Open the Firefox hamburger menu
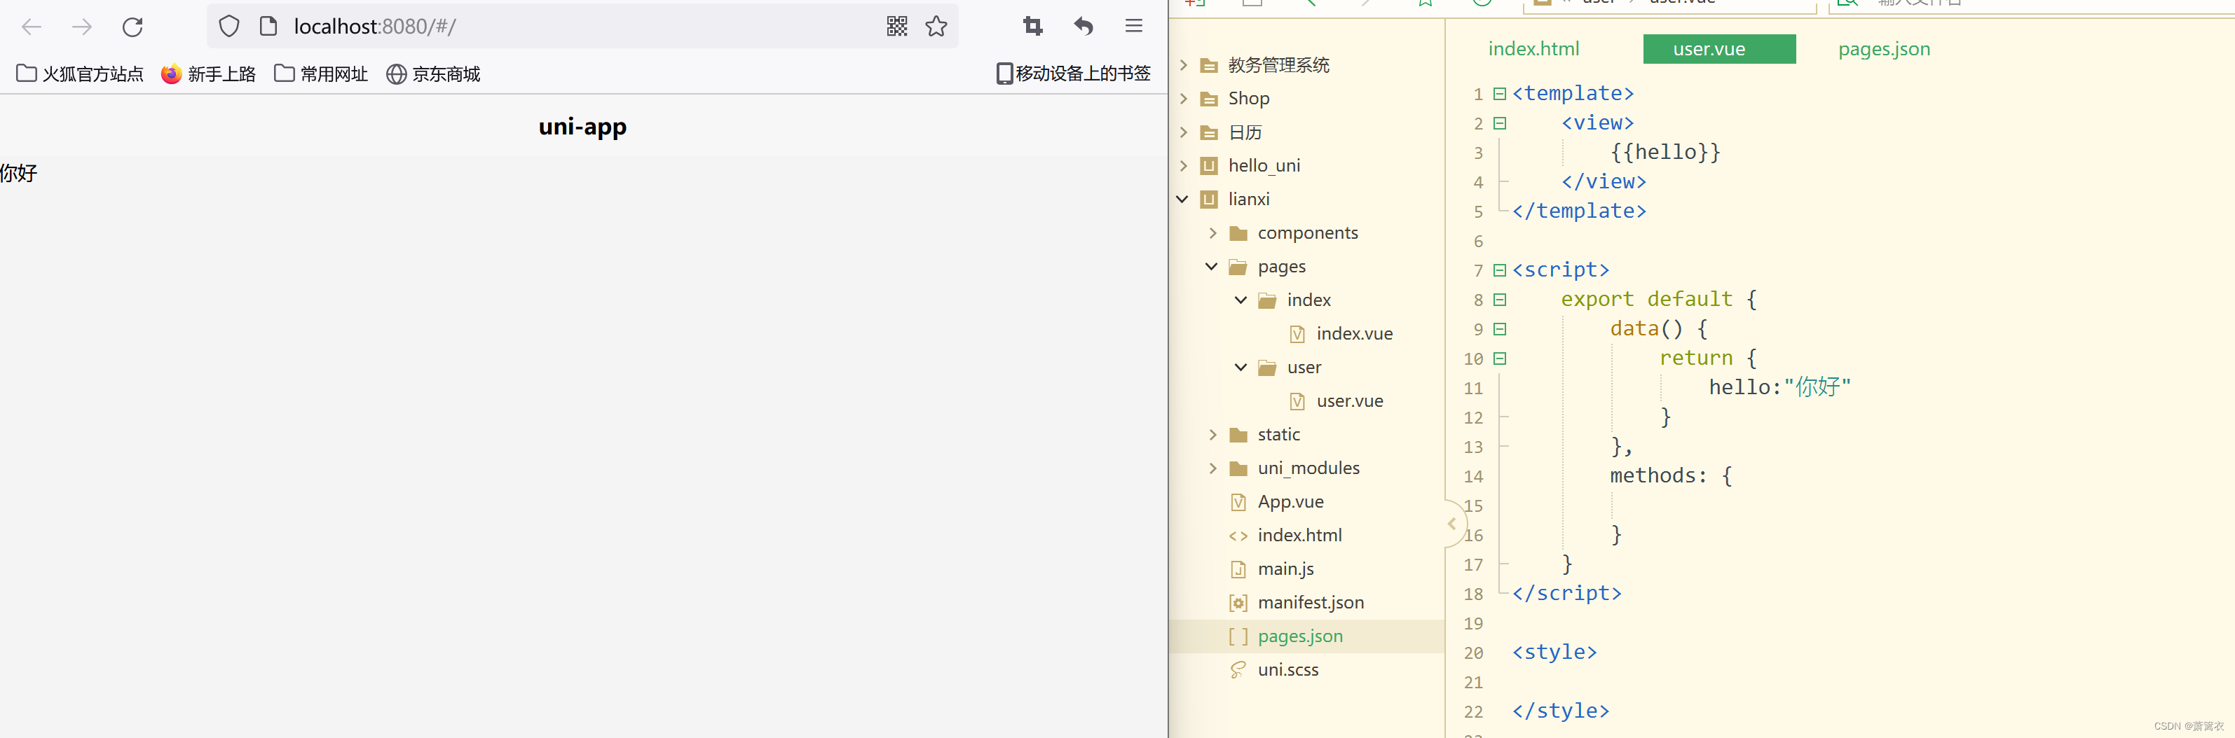Viewport: 2235px width, 738px height. [x=1134, y=26]
